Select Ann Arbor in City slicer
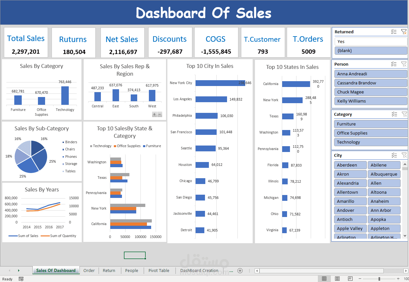This screenshot has width=409, height=282. coord(384,210)
